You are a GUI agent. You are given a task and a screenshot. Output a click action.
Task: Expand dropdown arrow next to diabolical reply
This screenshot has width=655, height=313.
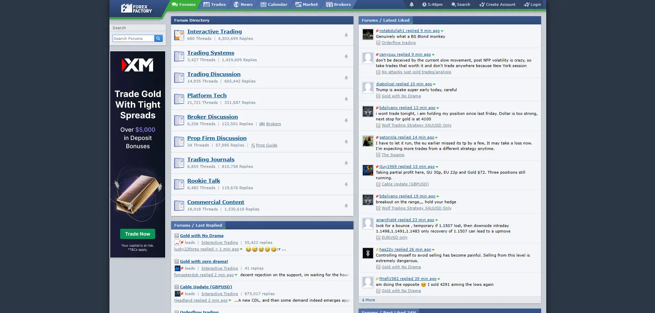coord(434,85)
